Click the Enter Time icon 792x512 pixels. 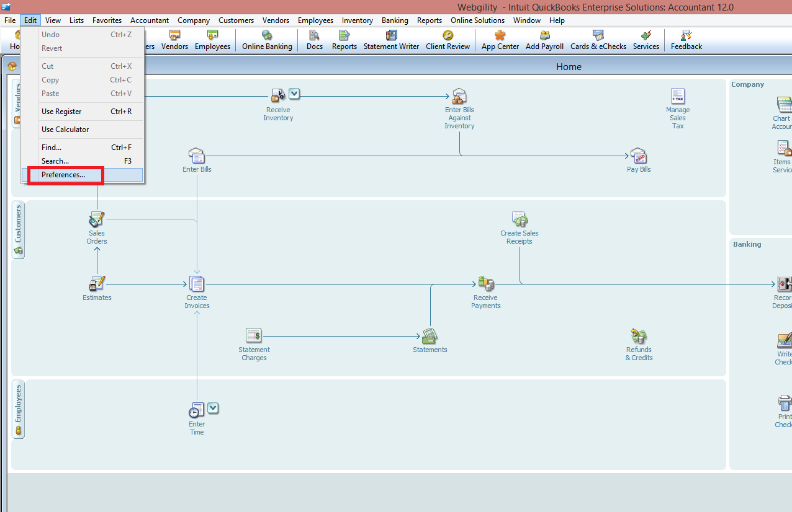point(197,410)
